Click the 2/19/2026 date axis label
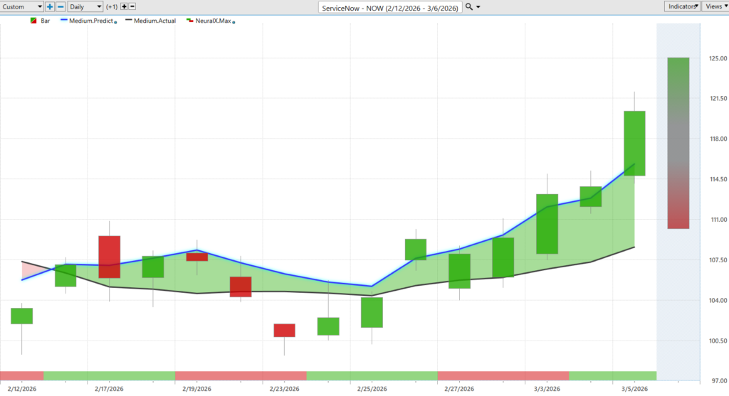Screen dimensions: 729x396 click(196, 389)
